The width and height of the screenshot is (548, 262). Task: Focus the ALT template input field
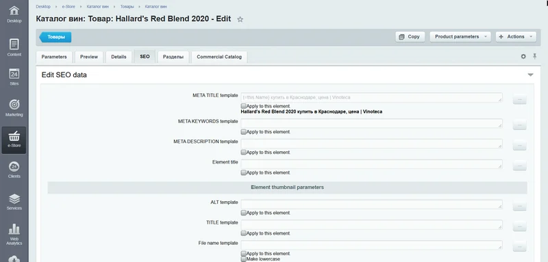coord(371,204)
